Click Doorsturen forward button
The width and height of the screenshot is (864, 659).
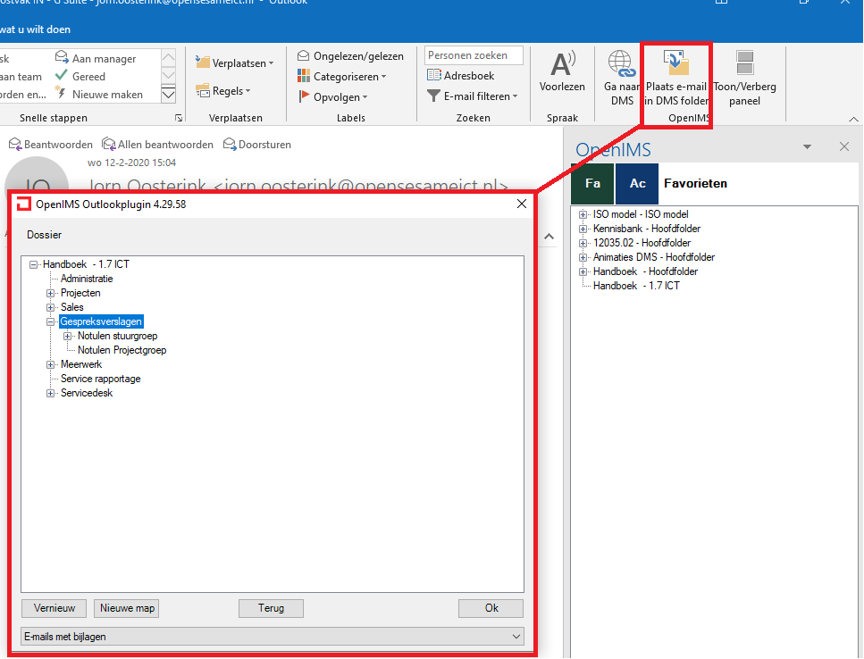(256, 145)
